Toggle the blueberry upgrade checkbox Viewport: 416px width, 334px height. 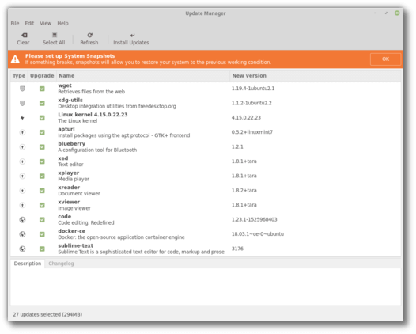42,147
